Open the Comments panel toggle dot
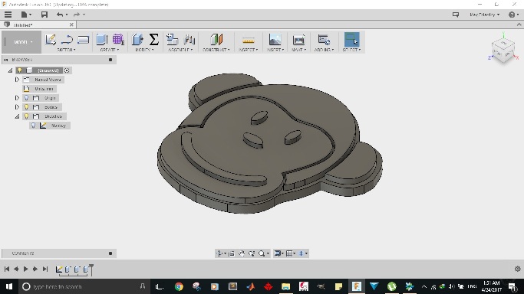The height and width of the screenshot is (294, 524). pyautogui.click(x=110, y=253)
